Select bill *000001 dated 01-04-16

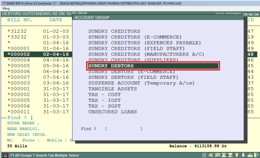click(38, 48)
